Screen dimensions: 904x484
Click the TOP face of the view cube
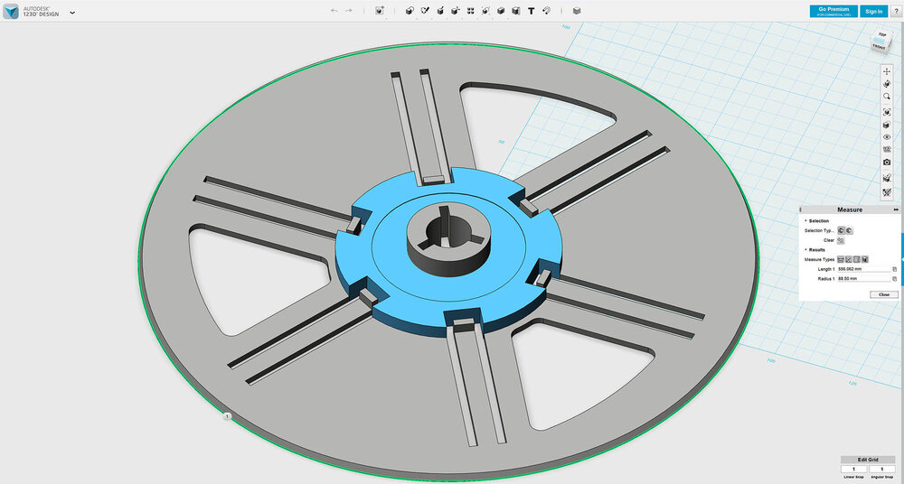click(880, 36)
